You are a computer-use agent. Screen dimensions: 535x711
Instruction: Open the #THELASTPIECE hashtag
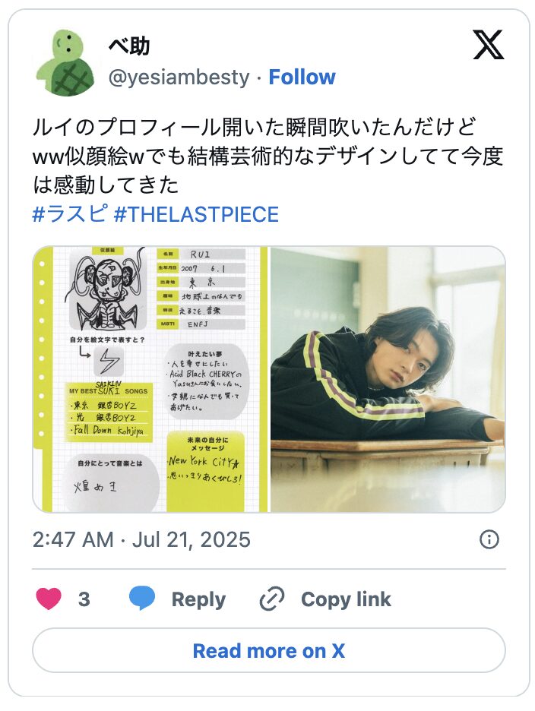[x=196, y=214]
